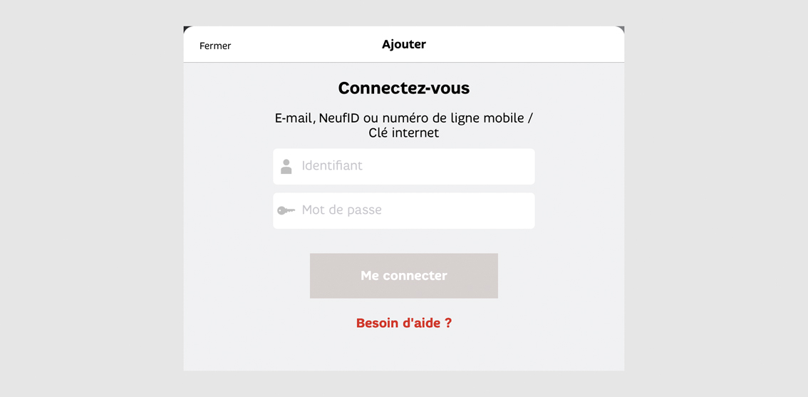Click the gray Me connecter login button
Image resolution: width=808 pixels, height=397 pixels.
404,276
